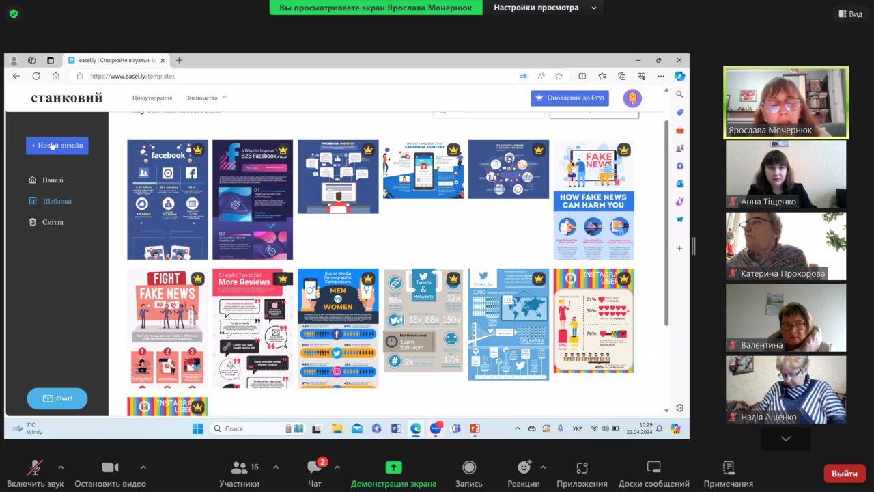
Task: Expand arrow next to Участники
Action: tap(276, 467)
